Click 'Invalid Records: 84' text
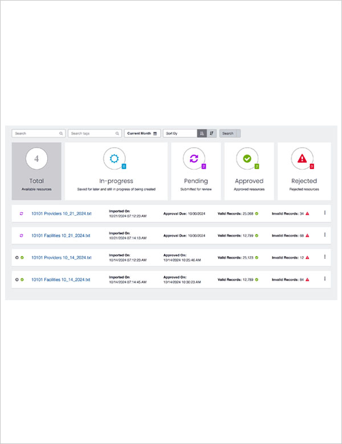342x444 pixels. [x=288, y=280]
